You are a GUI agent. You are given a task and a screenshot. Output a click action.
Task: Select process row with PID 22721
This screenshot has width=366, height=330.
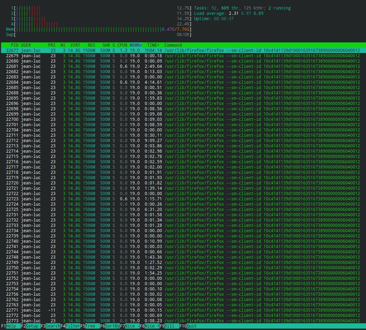tap(183, 188)
